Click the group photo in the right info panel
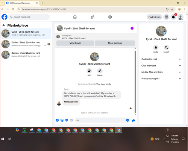The height and width of the screenshot is (151, 188). click(161, 31)
